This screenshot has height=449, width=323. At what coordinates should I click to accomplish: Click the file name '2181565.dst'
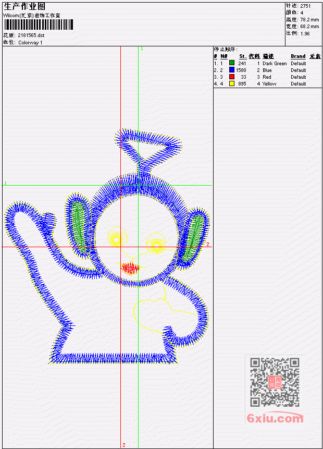(x=31, y=35)
